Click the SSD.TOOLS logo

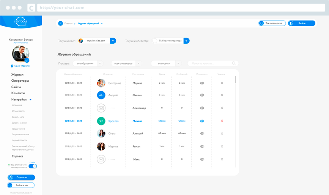[x=21, y=21]
